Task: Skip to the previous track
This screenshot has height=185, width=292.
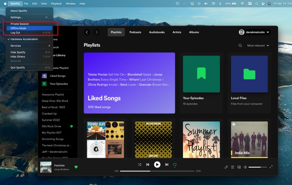Action: pos(148,165)
